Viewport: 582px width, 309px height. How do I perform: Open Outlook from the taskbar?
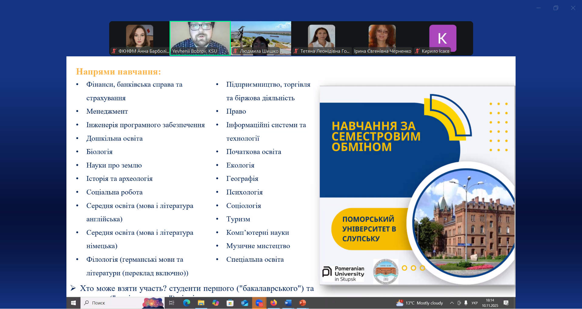tap(245, 303)
